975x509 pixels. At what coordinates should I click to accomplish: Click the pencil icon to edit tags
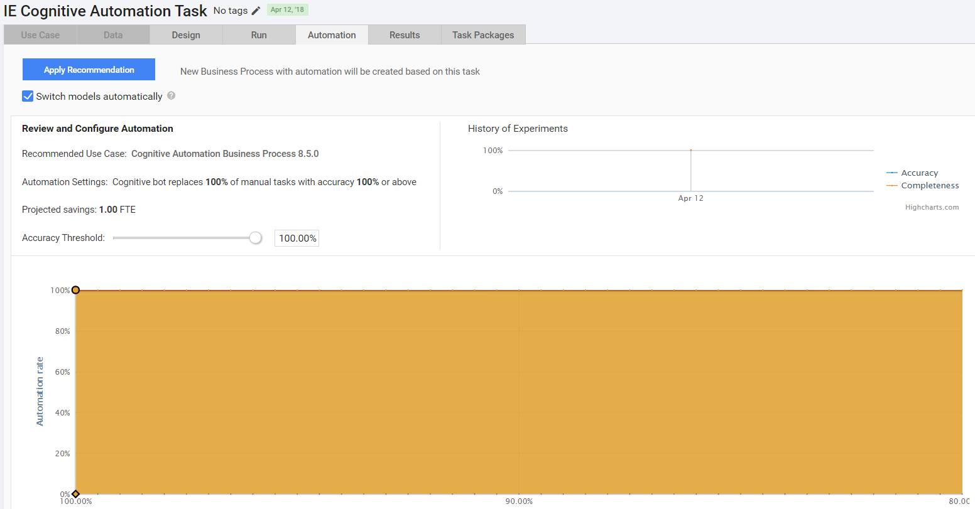[x=256, y=11]
